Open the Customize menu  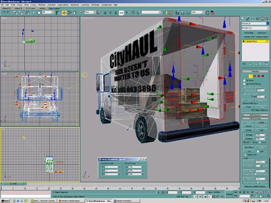click(85, 5)
